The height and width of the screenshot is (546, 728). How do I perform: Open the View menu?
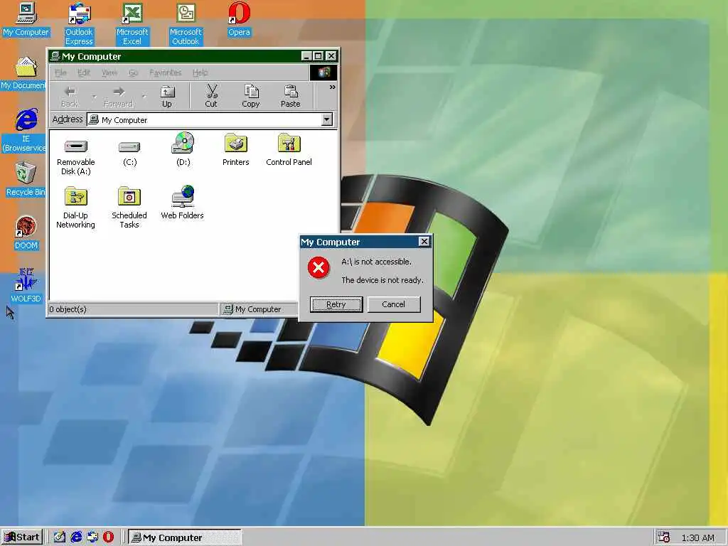[x=109, y=73]
